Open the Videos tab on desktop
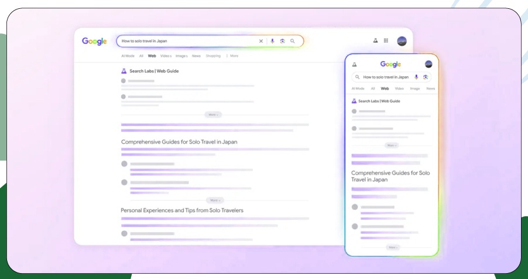 tap(166, 56)
